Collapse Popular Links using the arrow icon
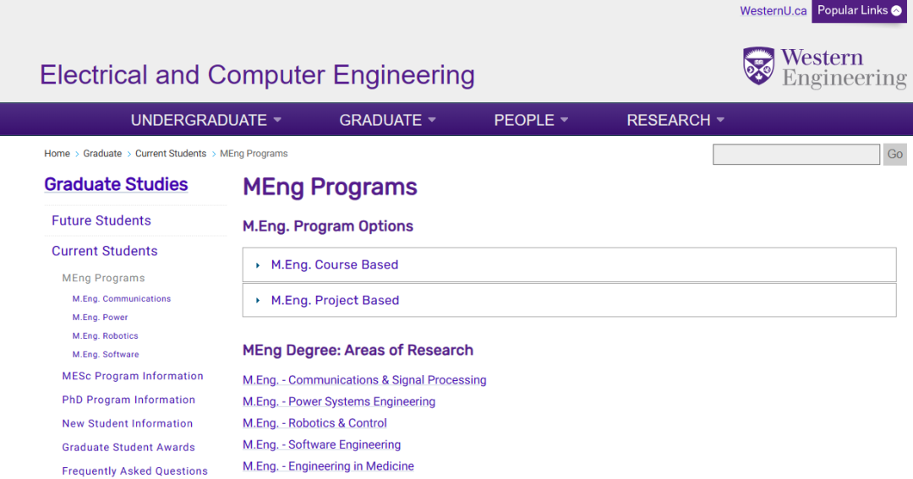The image size is (913, 479). (896, 10)
